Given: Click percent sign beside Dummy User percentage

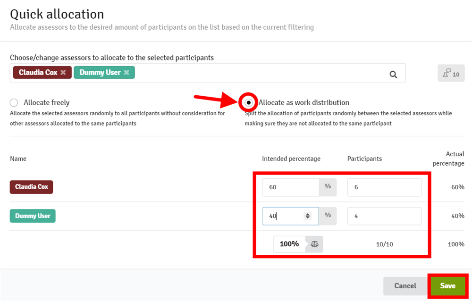Looking at the screenshot, I should (328, 216).
